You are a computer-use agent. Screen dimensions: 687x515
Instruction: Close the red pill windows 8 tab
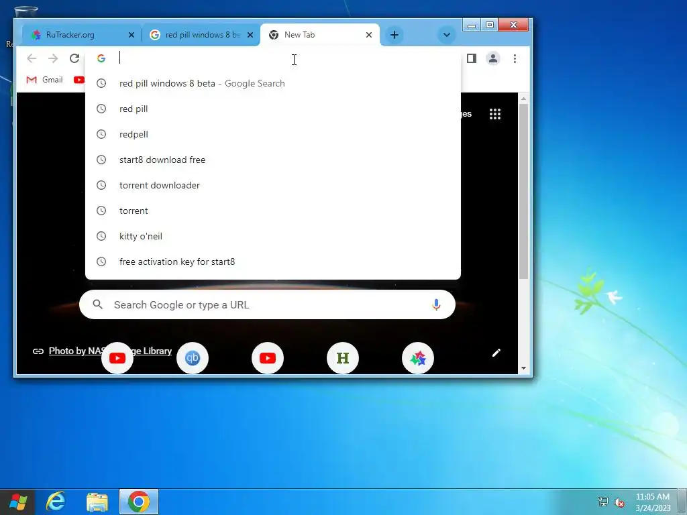(250, 35)
